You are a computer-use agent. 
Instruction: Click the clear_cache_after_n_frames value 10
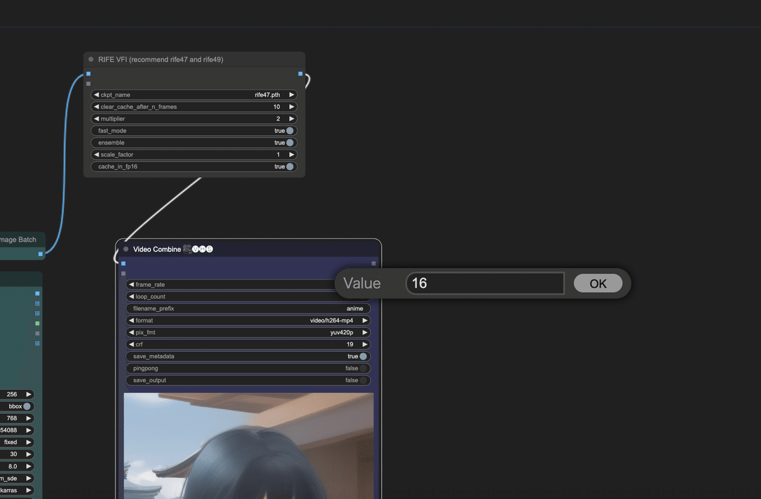pyautogui.click(x=277, y=107)
